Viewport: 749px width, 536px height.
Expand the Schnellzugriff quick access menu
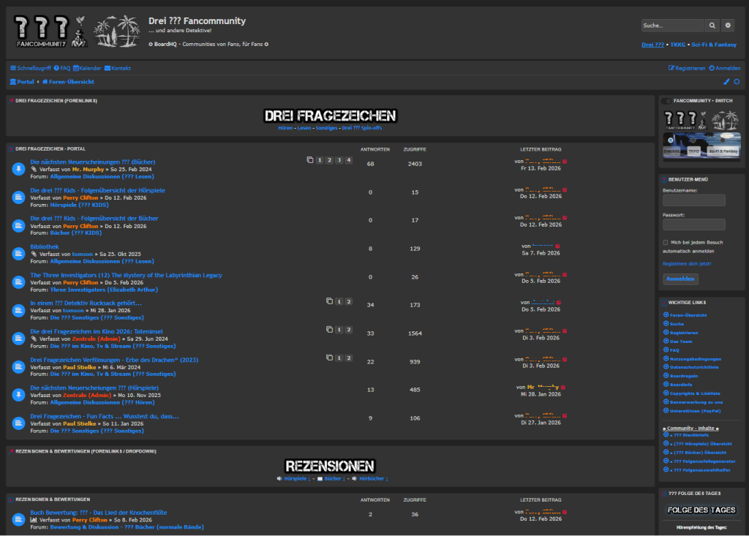[31, 68]
